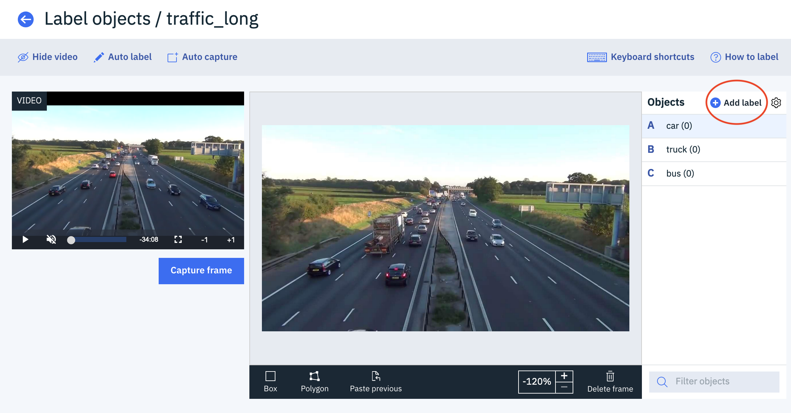Viewport: 791px width, 413px height.
Task: Select the truck label
Action: pos(683,150)
